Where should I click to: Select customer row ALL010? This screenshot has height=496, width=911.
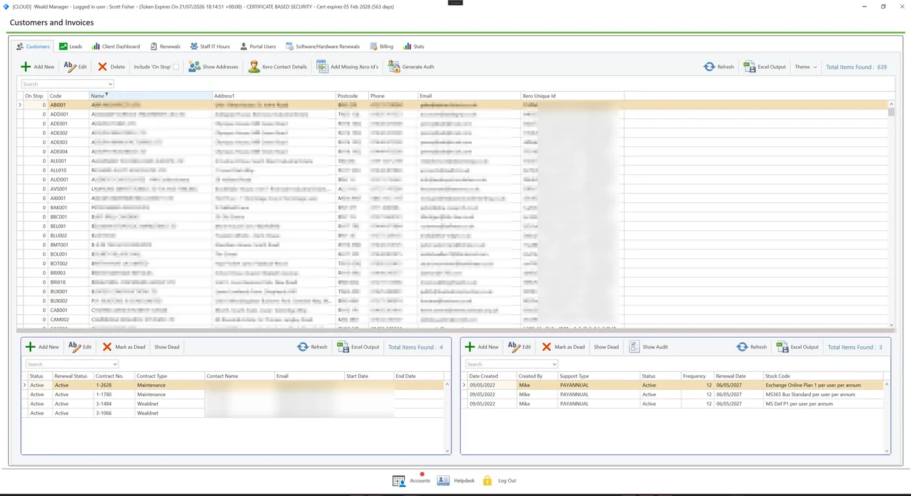(x=452, y=170)
